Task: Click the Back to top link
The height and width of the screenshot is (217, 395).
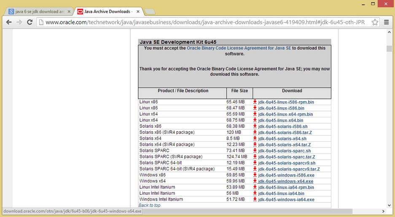Action: [x=149, y=205]
